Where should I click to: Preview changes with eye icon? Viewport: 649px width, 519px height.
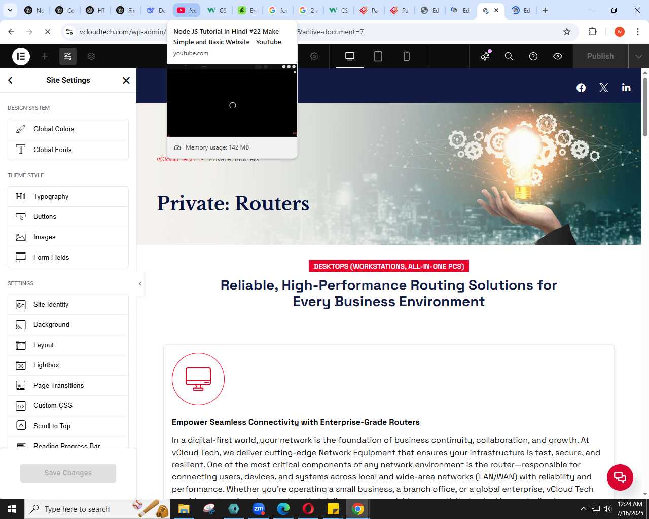pyautogui.click(x=558, y=56)
